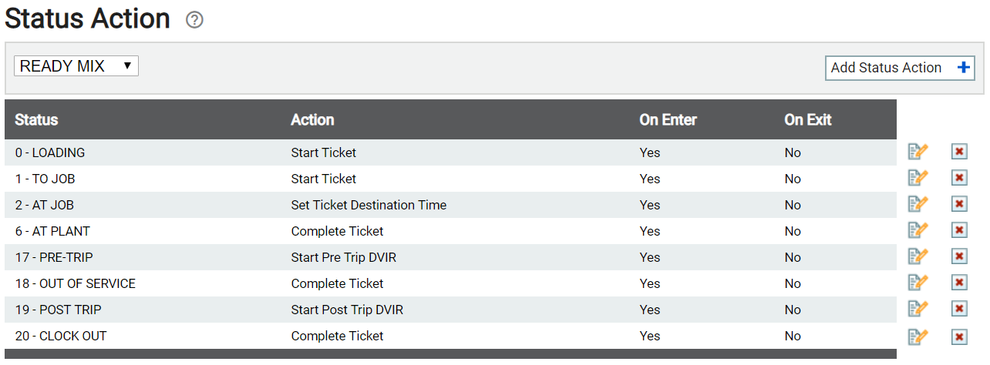Delete the 17 - PRE-TRIP row
The image size is (990, 365).
pyautogui.click(x=959, y=257)
